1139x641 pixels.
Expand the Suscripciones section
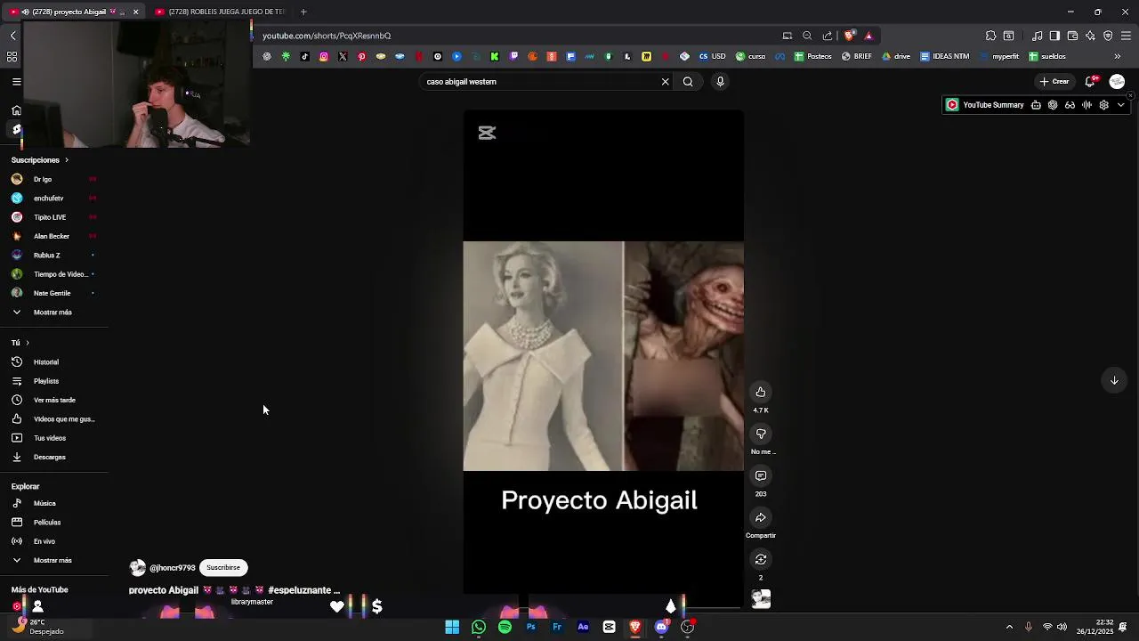pyautogui.click(x=40, y=160)
